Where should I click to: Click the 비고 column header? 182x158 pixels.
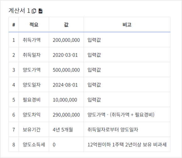(x=127, y=25)
